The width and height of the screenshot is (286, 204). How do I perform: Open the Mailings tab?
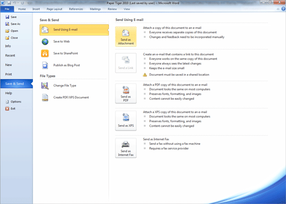[95, 9]
